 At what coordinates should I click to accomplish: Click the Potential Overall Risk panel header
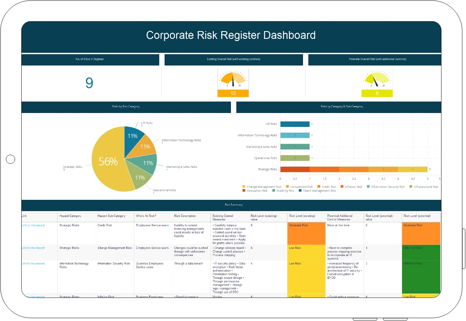(375, 59)
